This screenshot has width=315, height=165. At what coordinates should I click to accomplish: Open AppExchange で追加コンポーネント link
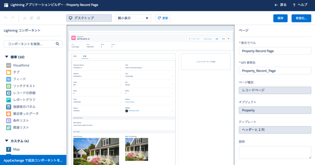[33, 160]
